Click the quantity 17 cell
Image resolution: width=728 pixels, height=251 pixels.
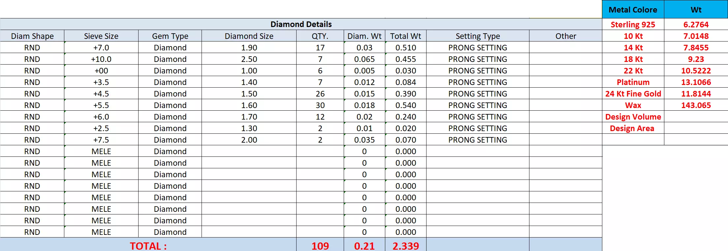[x=320, y=47]
